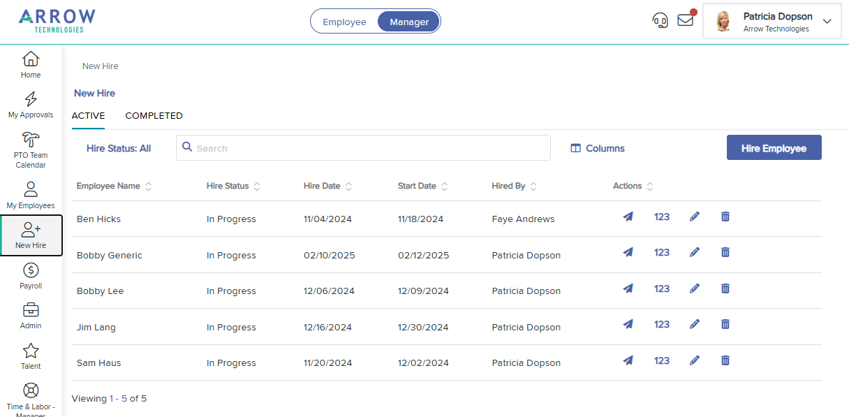
Task: Select the Home icon in sidebar
Action: tap(31, 64)
